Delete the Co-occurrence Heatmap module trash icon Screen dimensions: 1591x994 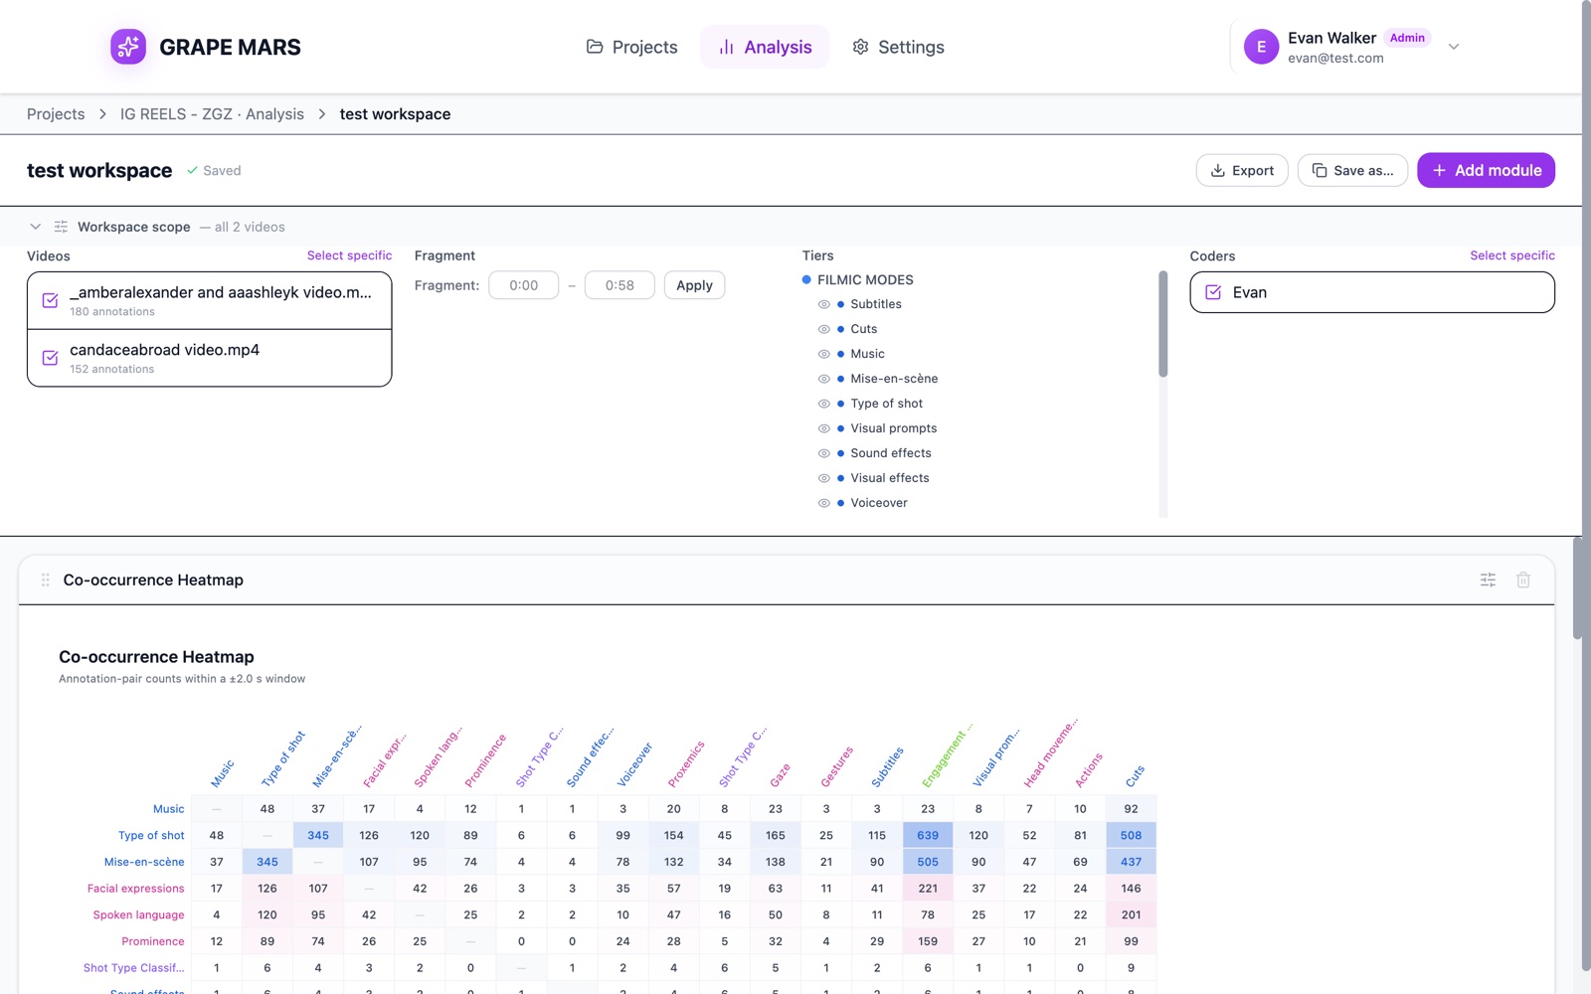(x=1522, y=580)
